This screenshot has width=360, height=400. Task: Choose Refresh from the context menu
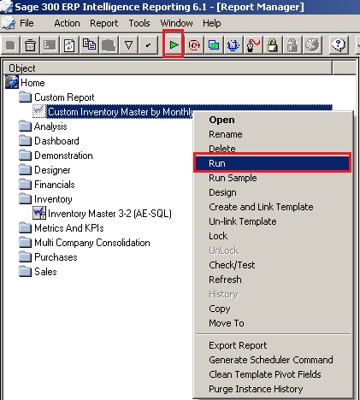tap(272, 279)
